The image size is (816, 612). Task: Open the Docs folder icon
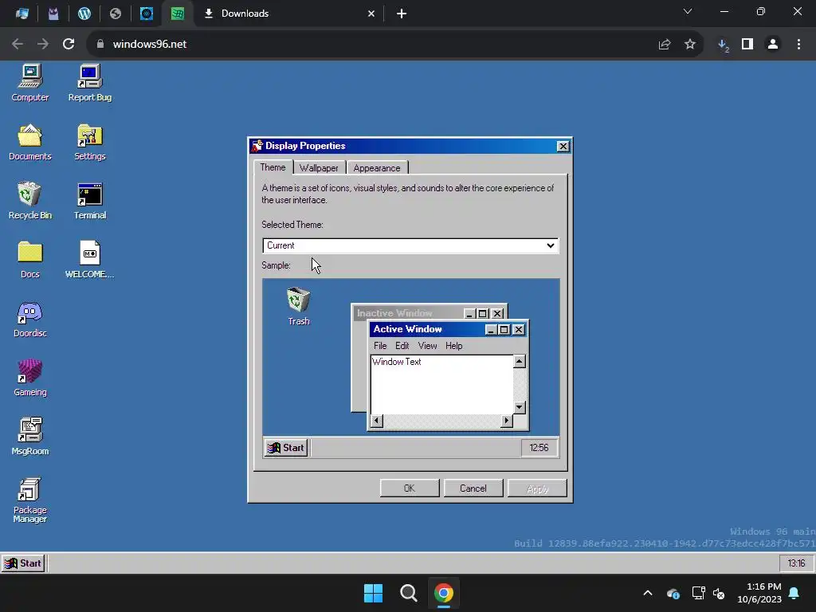click(29, 259)
